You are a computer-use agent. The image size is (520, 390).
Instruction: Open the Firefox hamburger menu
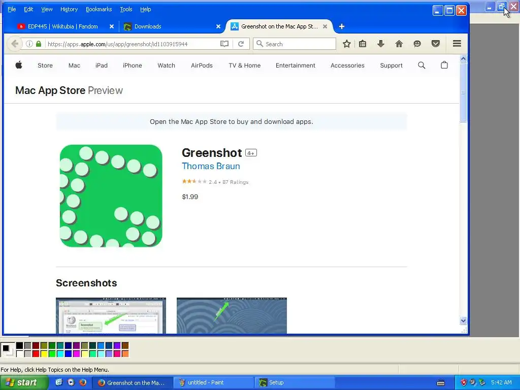coord(457,44)
